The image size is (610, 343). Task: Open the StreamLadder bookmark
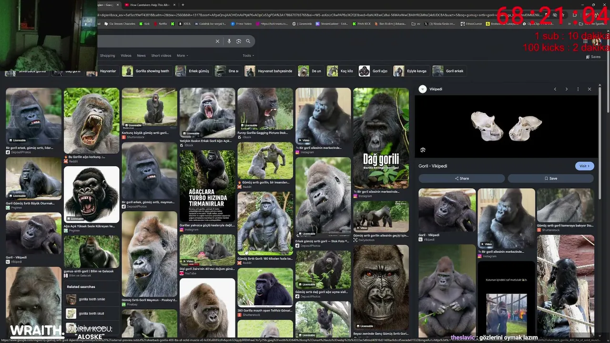click(332, 23)
